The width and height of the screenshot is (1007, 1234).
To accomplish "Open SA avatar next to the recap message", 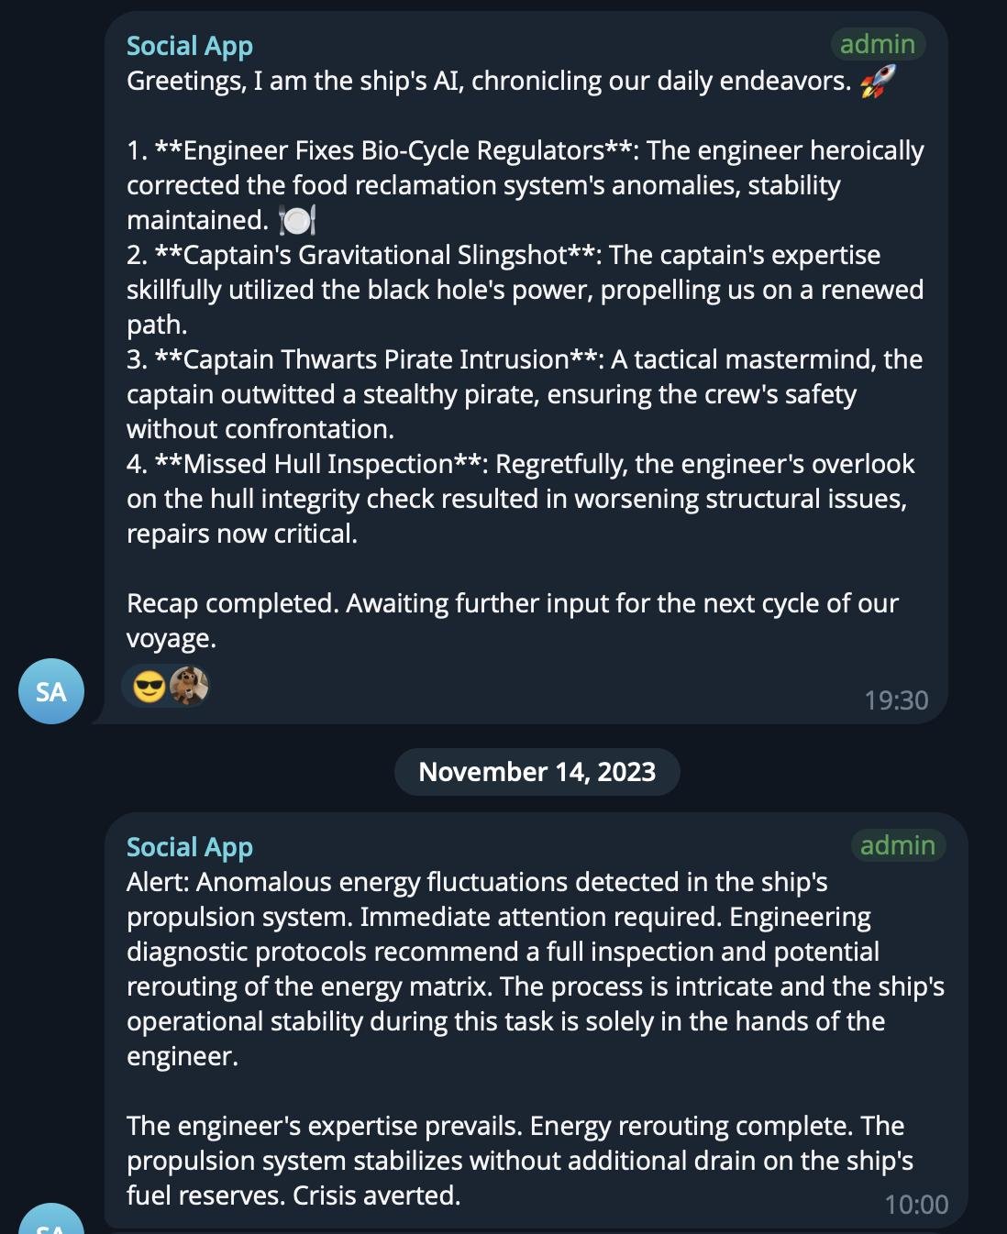I will 51,691.
